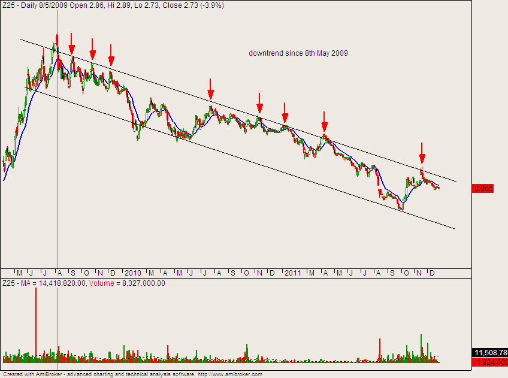The height and width of the screenshot is (378, 508).
Task: Jump to the 2010 label on time axis
Action: pos(132,273)
